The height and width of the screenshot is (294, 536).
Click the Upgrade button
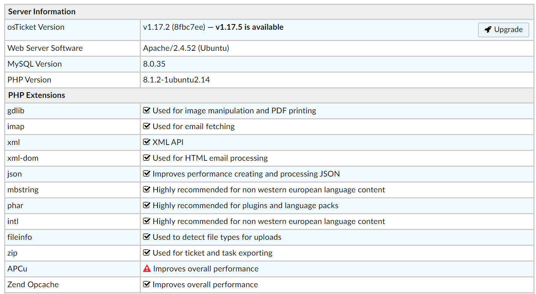pos(503,30)
